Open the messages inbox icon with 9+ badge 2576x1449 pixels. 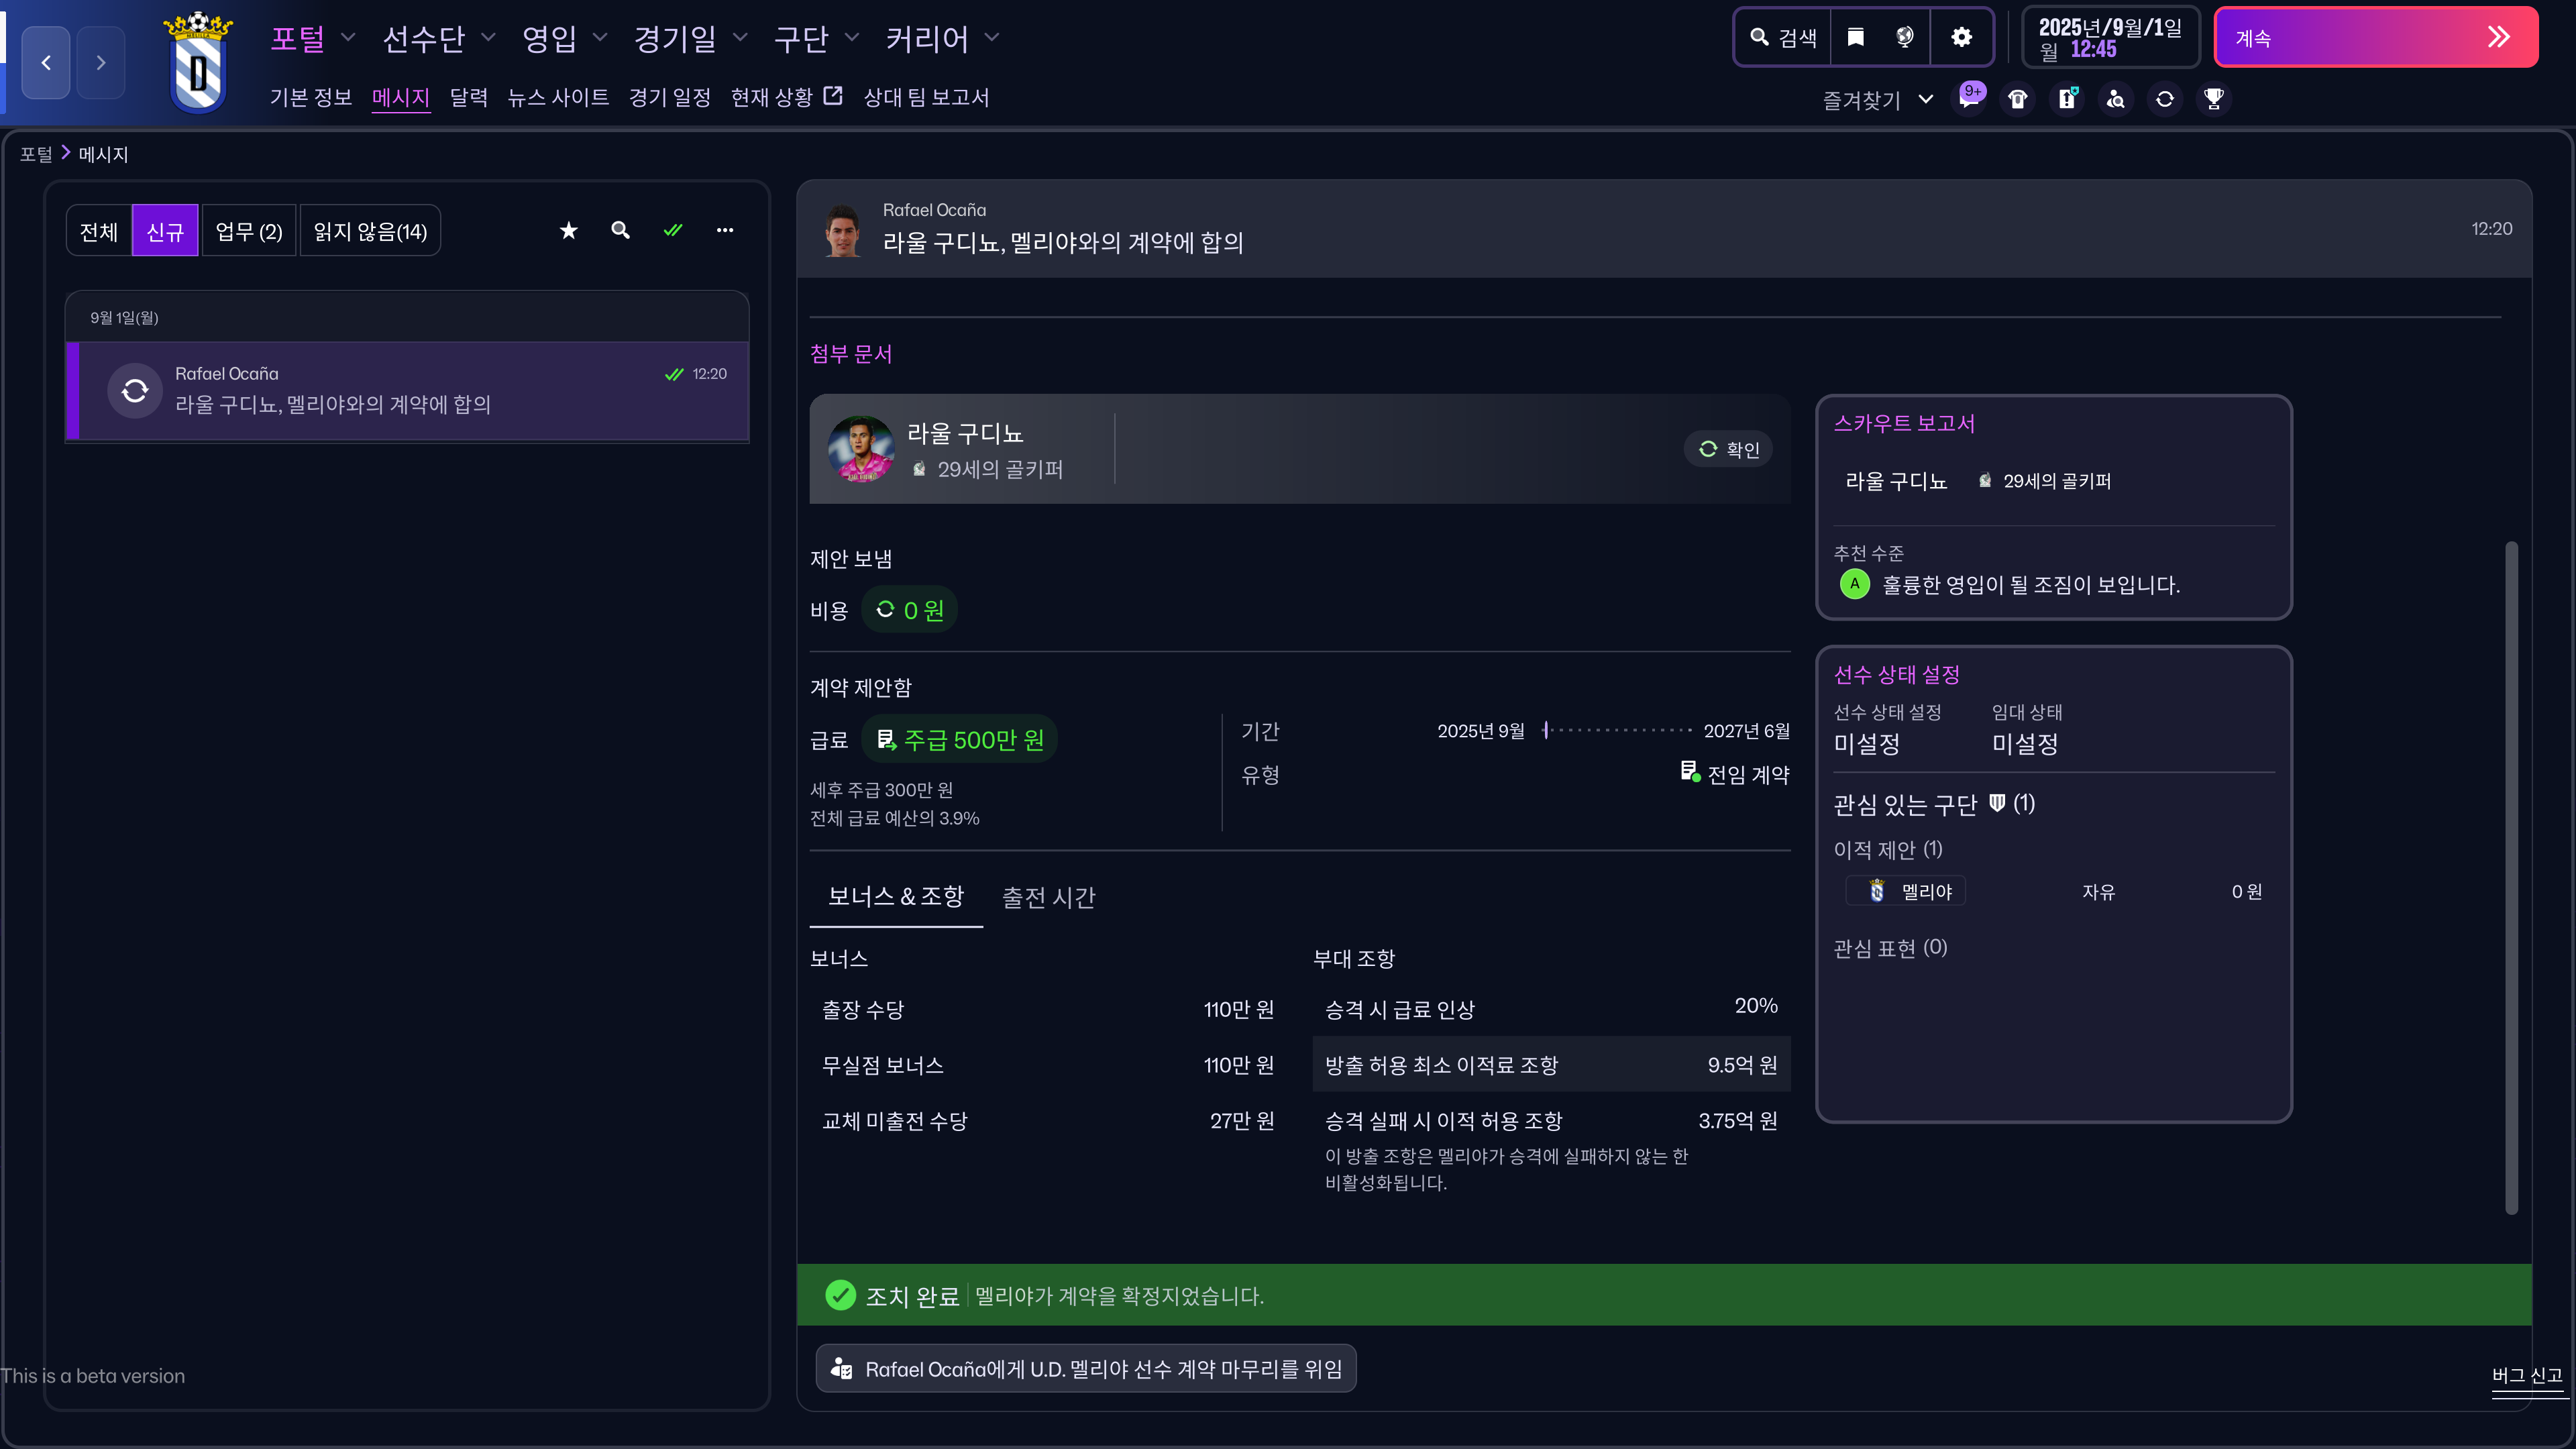tap(1969, 99)
